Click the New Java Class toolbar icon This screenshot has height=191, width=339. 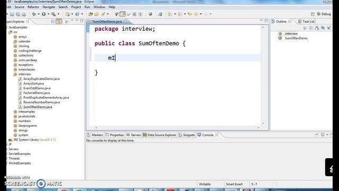tap(77, 14)
